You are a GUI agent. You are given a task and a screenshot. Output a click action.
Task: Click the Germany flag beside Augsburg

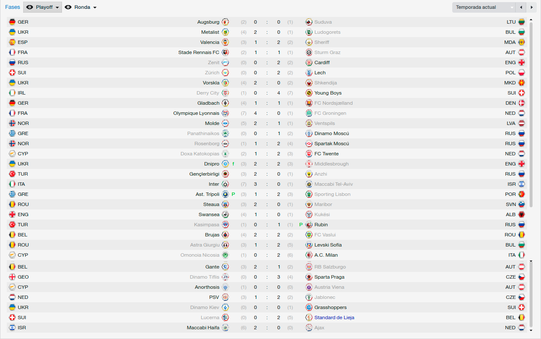(x=12, y=22)
